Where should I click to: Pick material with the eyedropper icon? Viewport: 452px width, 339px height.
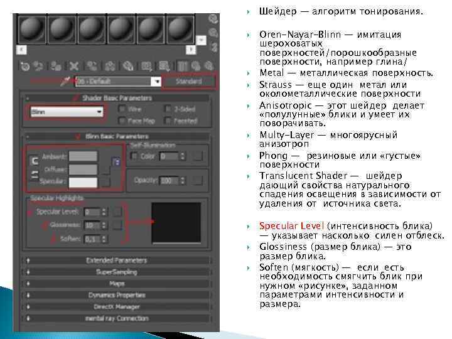coord(65,82)
